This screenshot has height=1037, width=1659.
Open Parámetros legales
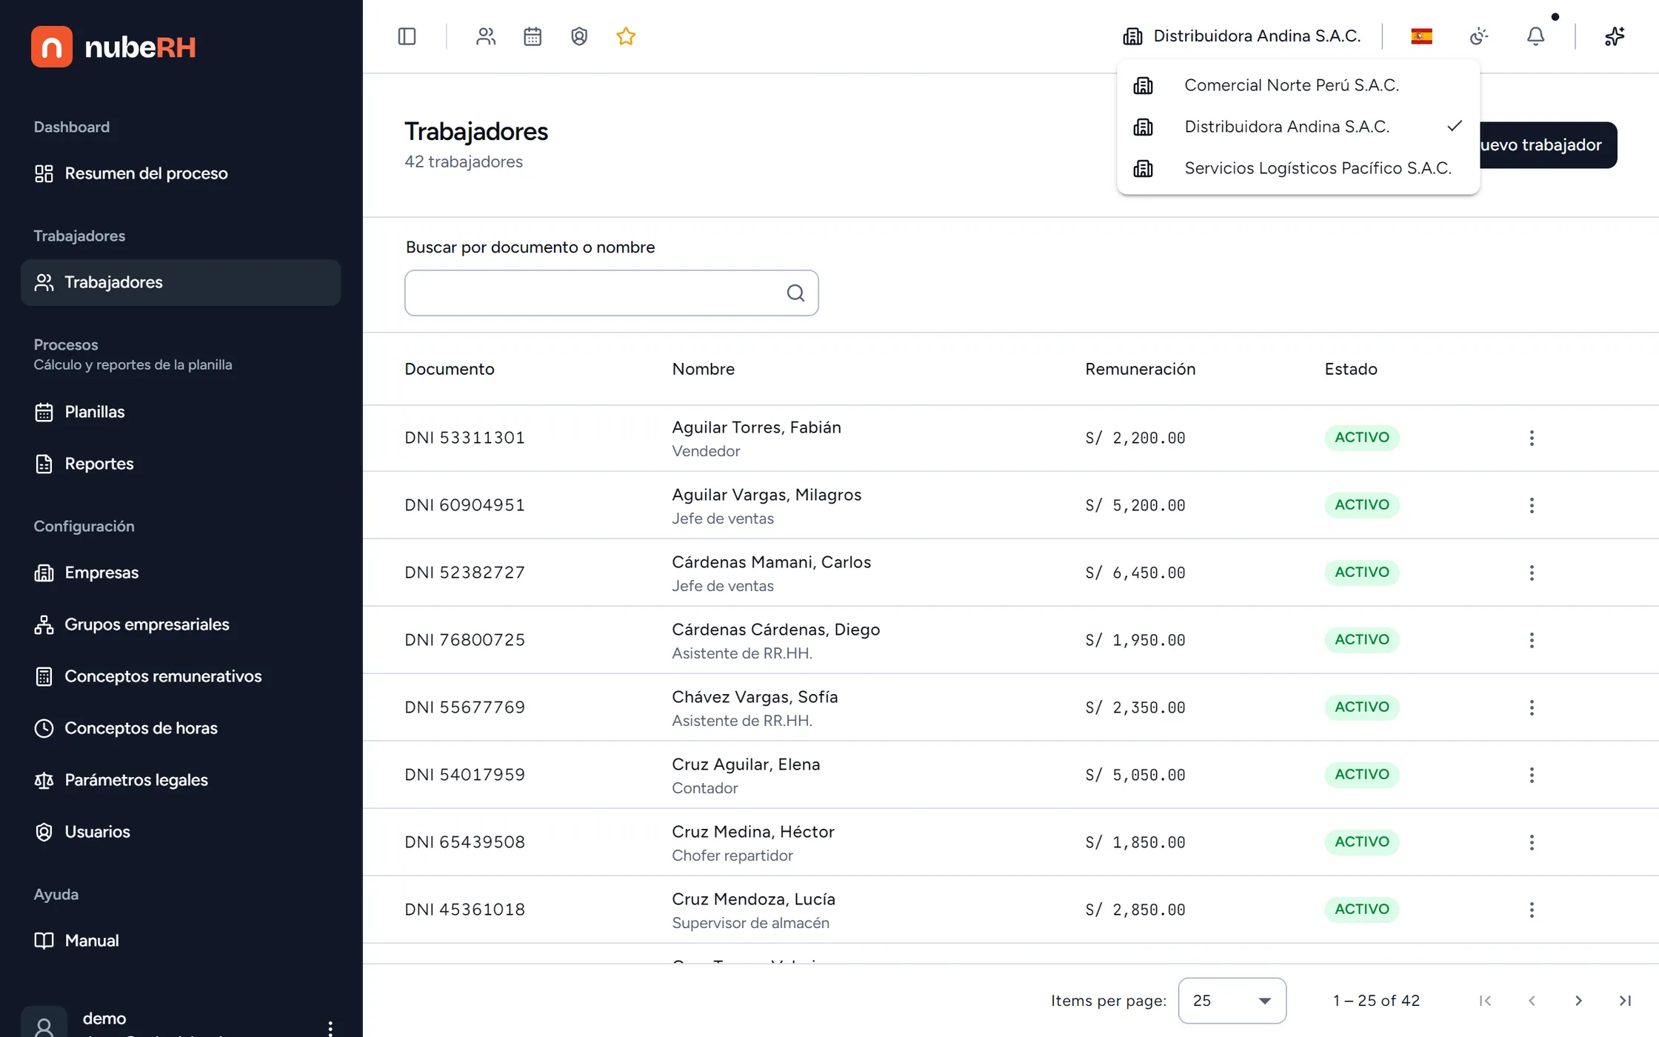tap(181, 780)
